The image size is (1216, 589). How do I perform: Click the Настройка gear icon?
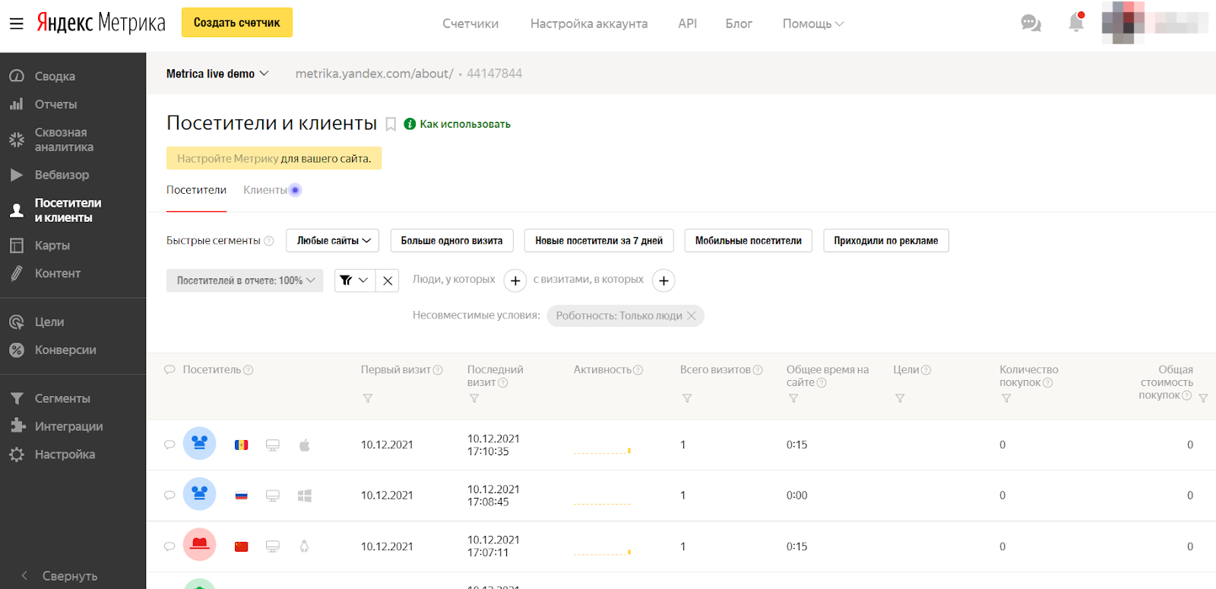pyautogui.click(x=17, y=454)
